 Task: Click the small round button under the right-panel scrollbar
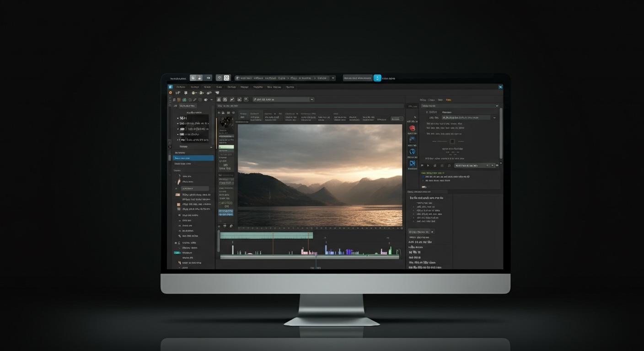pos(501,163)
